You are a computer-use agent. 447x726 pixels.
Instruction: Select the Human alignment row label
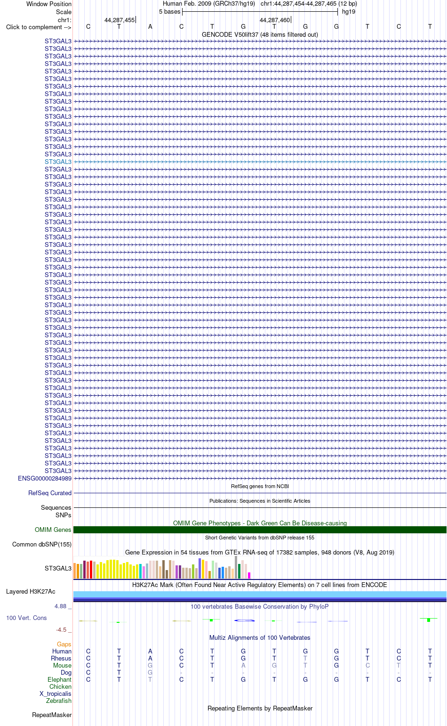[62, 651]
